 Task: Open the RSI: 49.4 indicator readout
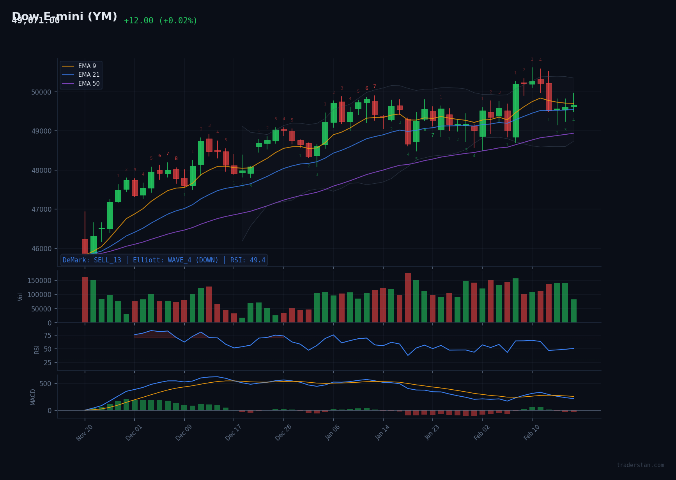tap(248, 260)
